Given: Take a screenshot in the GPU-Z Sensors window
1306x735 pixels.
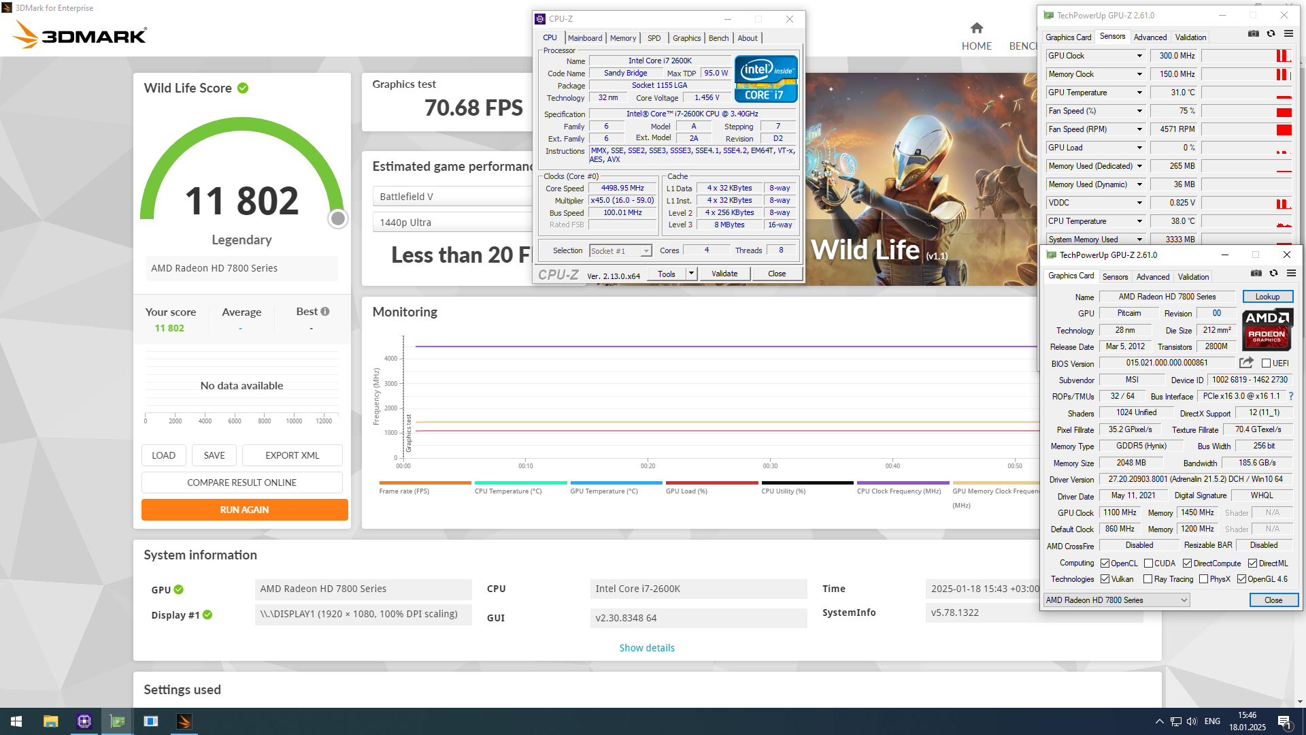Looking at the screenshot, I should coord(1253,33).
